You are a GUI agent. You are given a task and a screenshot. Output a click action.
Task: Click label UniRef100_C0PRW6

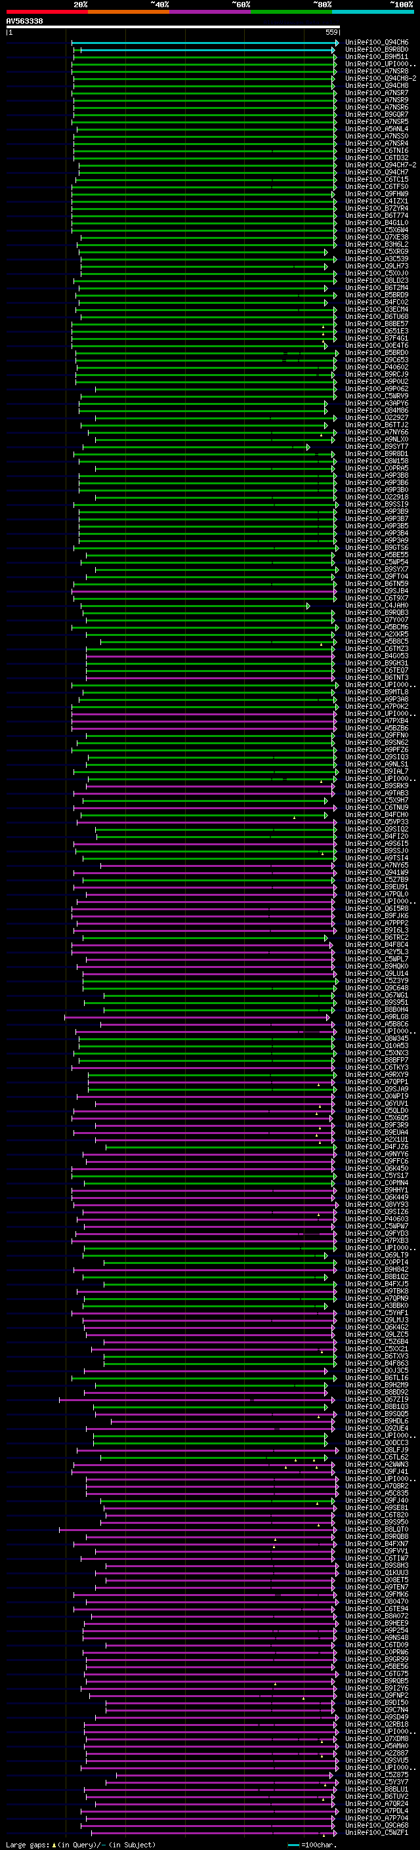(377, 1652)
